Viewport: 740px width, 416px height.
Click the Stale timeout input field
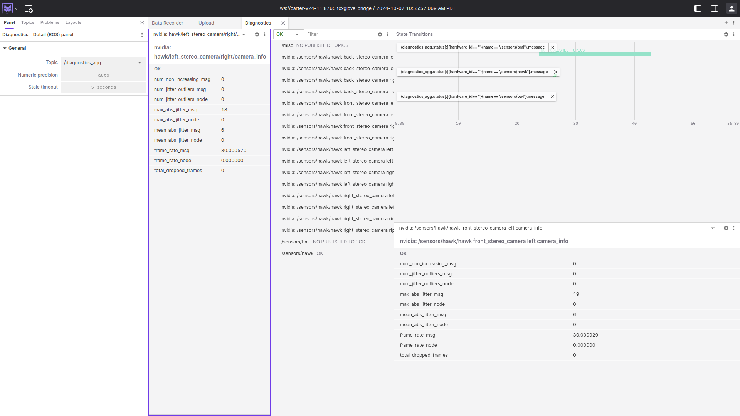tap(103, 87)
